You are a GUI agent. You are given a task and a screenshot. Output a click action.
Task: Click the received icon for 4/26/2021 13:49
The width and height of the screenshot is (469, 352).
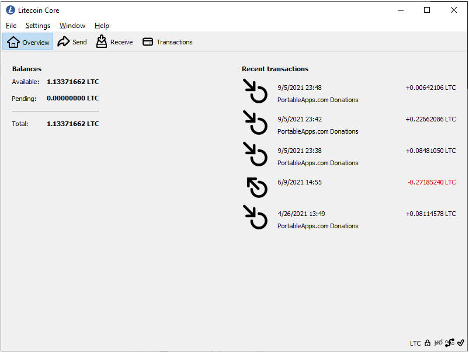pyautogui.click(x=255, y=217)
